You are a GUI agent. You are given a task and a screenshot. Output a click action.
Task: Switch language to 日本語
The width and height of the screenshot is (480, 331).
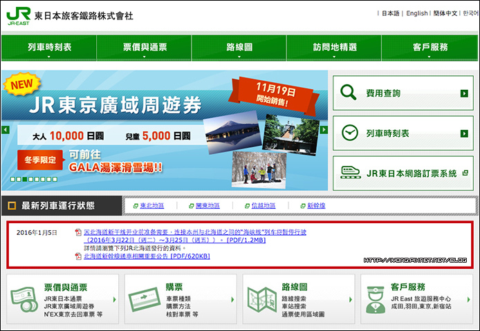click(391, 13)
